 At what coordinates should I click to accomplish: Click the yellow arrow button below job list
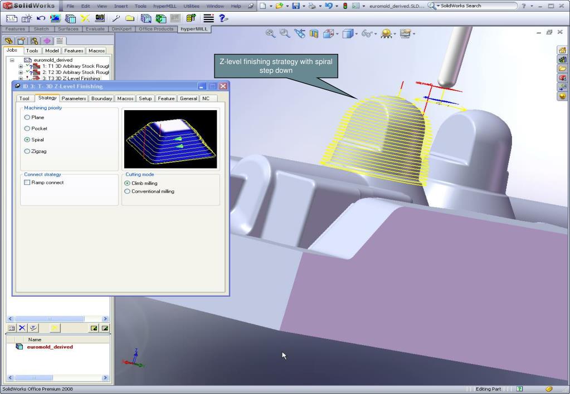point(54,328)
